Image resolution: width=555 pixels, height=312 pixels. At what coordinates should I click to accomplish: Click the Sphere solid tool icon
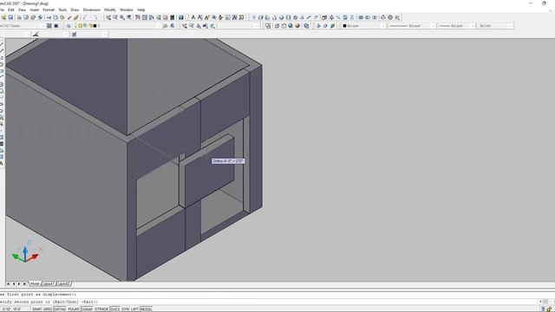(x=281, y=17)
